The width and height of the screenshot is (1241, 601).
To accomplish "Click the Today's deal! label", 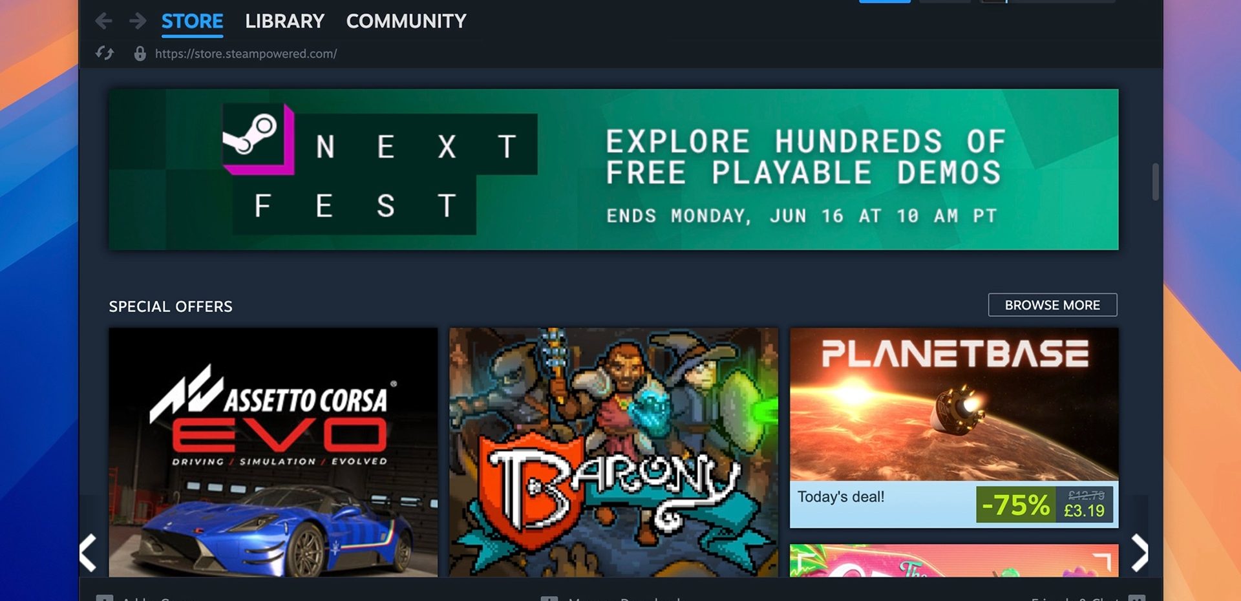I will (x=840, y=497).
